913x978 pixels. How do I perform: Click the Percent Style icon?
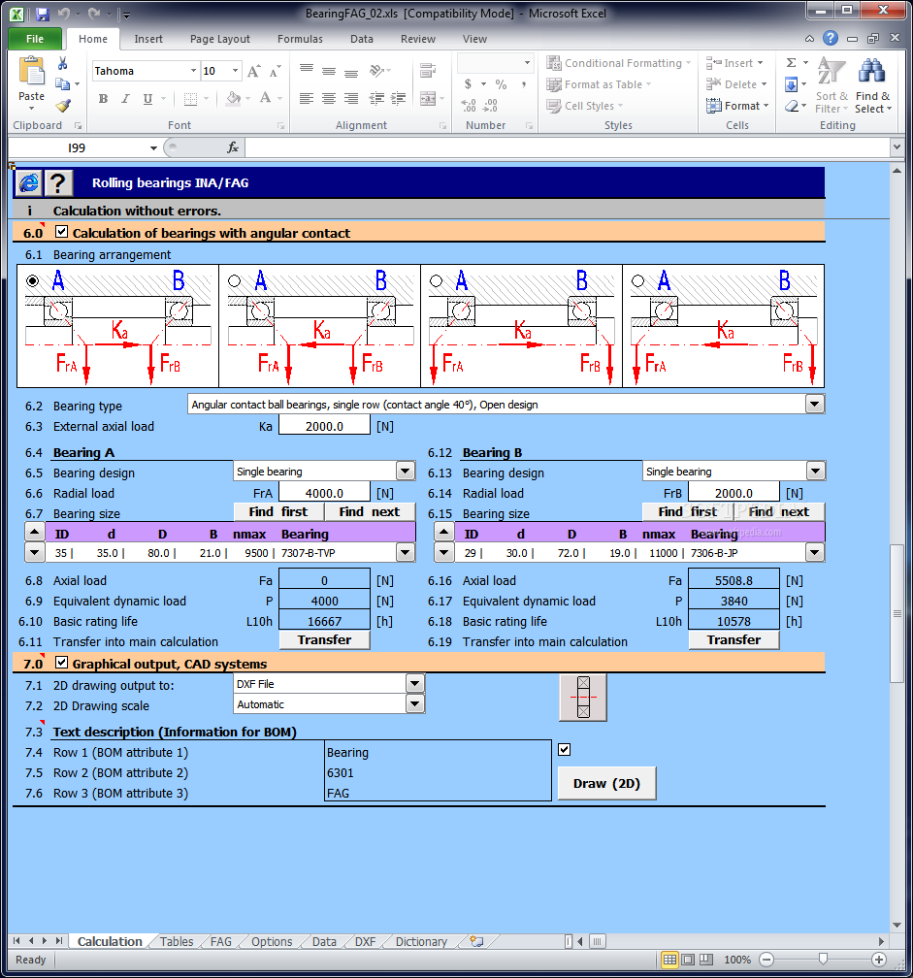[x=501, y=83]
